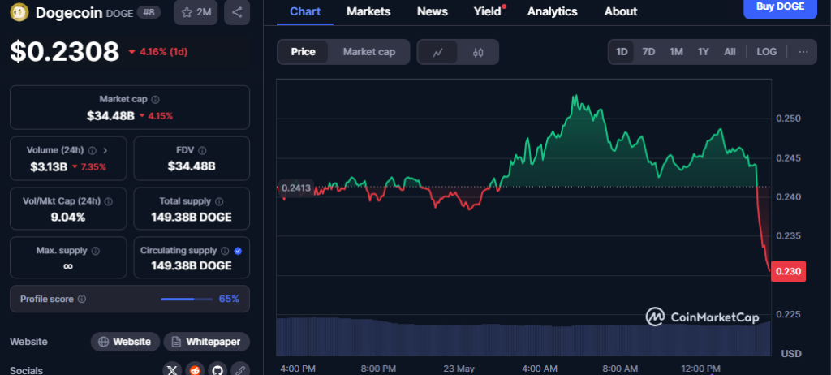Open the Reddit social icon

[x=195, y=369]
